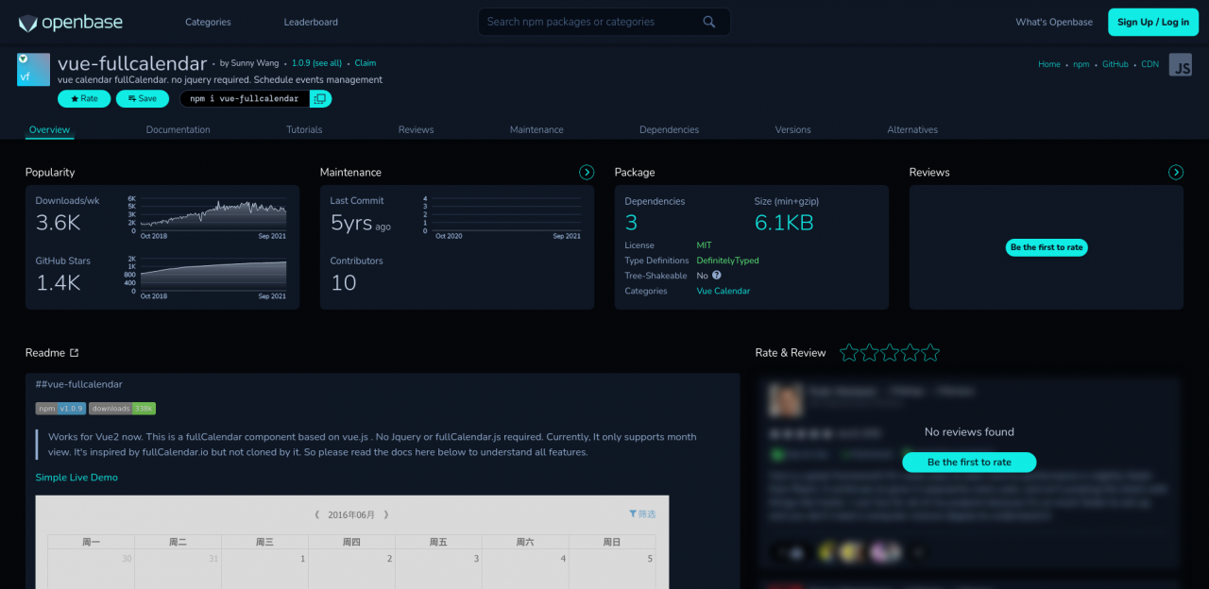Click the magnifier icon in the search bar

click(x=708, y=21)
